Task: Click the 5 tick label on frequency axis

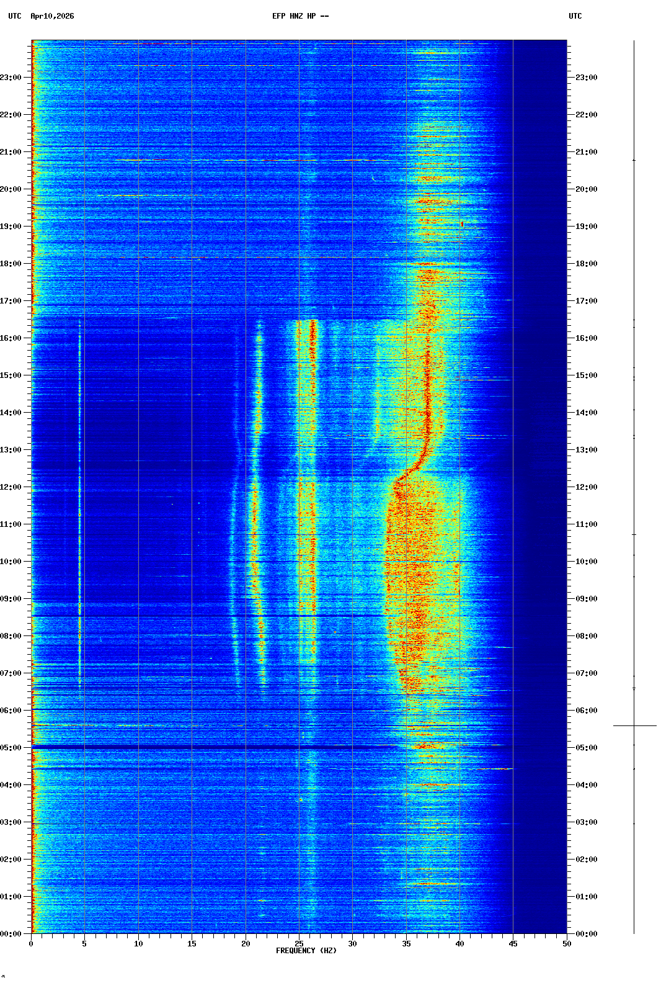Action: click(84, 944)
